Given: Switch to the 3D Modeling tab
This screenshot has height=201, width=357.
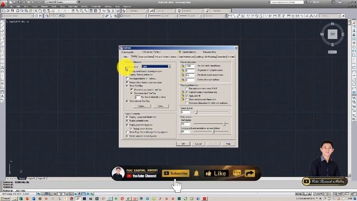Looking at the screenshot, I should (210, 57).
